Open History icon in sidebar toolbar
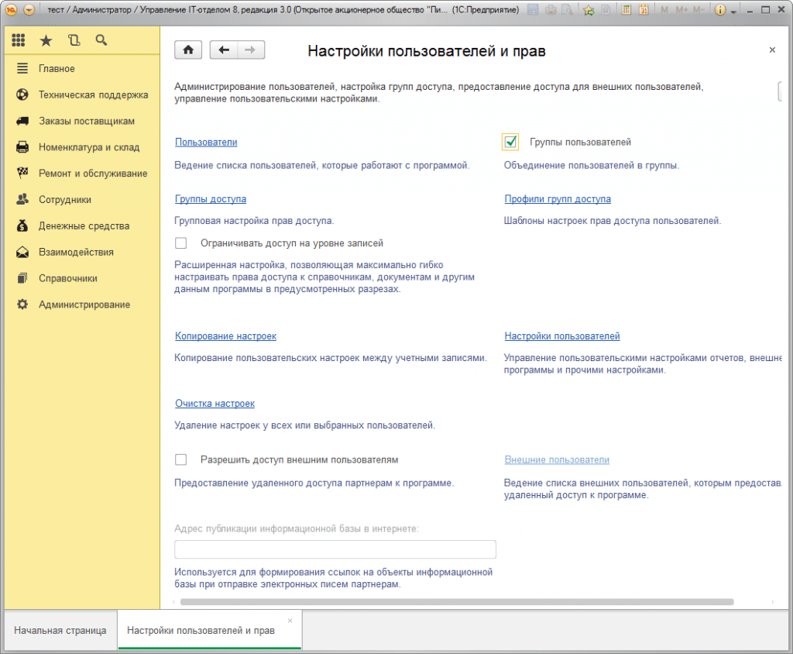793x654 pixels. tap(74, 40)
